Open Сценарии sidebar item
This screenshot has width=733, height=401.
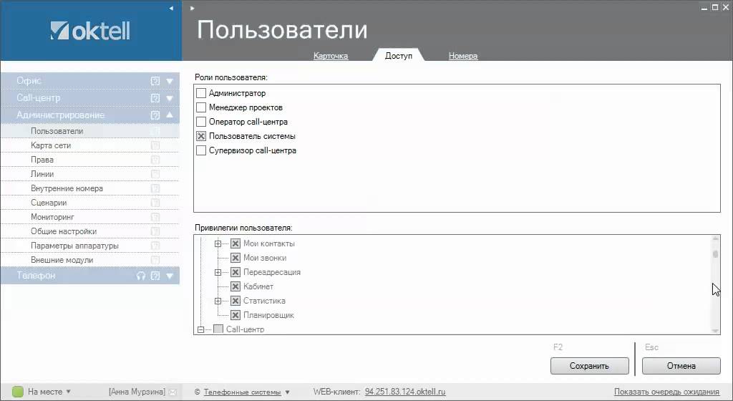[89, 203]
